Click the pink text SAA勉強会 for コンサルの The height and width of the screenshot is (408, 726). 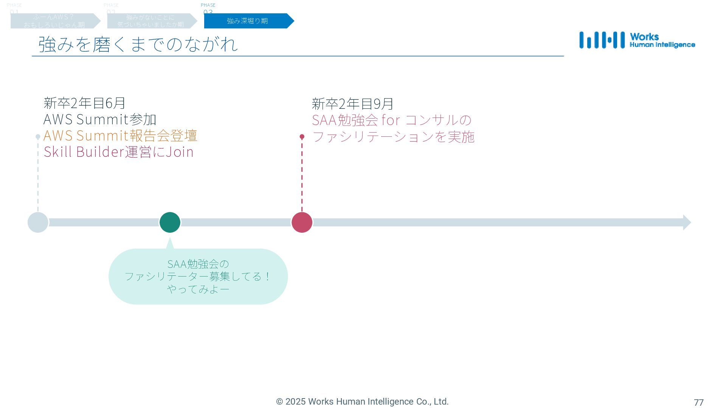392,120
